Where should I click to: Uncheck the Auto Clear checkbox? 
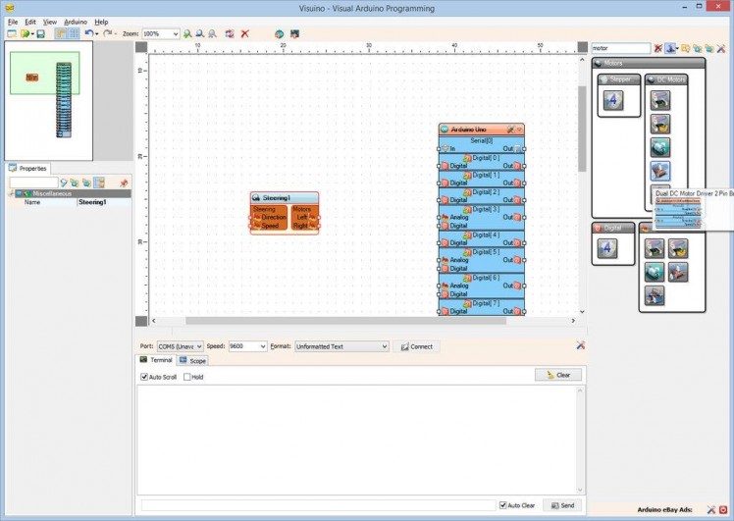click(503, 505)
